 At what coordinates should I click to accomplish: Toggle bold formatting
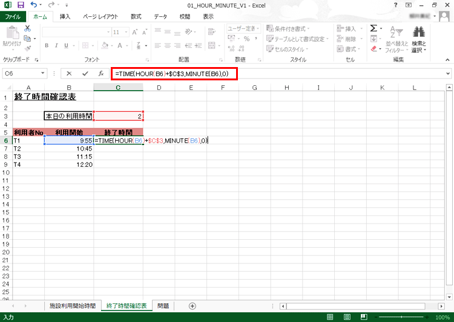coord(47,46)
